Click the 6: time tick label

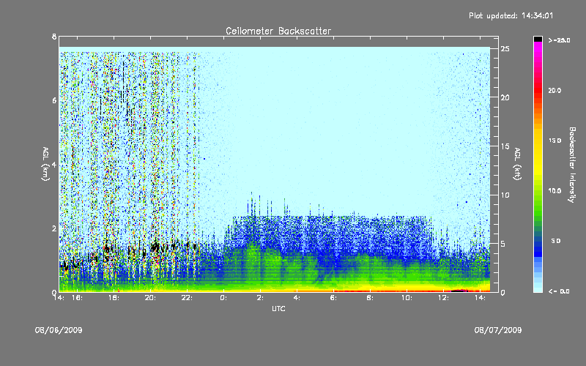click(333, 298)
